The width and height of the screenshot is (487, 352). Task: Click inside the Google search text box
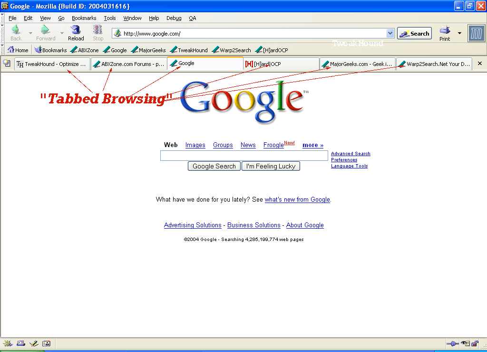pyautogui.click(x=244, y=156)
